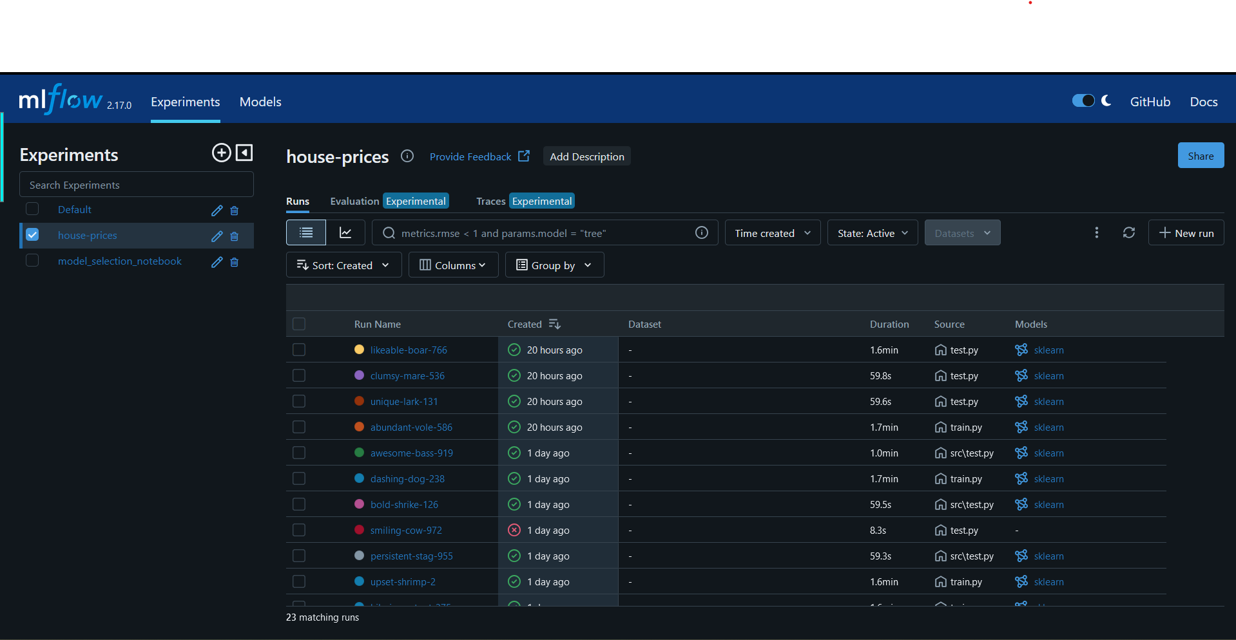Refresh the runs list
The image size is (1236, 640).
click(x=1129, y=232)
